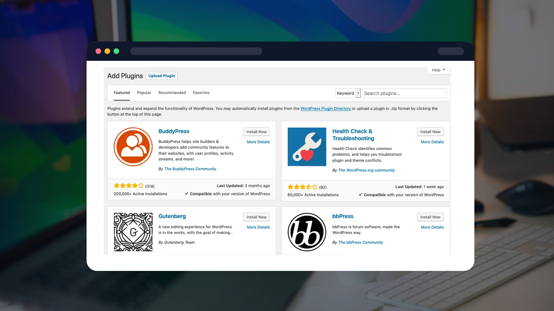Click the BuddyPress star rating
554x311 pixels.
(128, 185)
